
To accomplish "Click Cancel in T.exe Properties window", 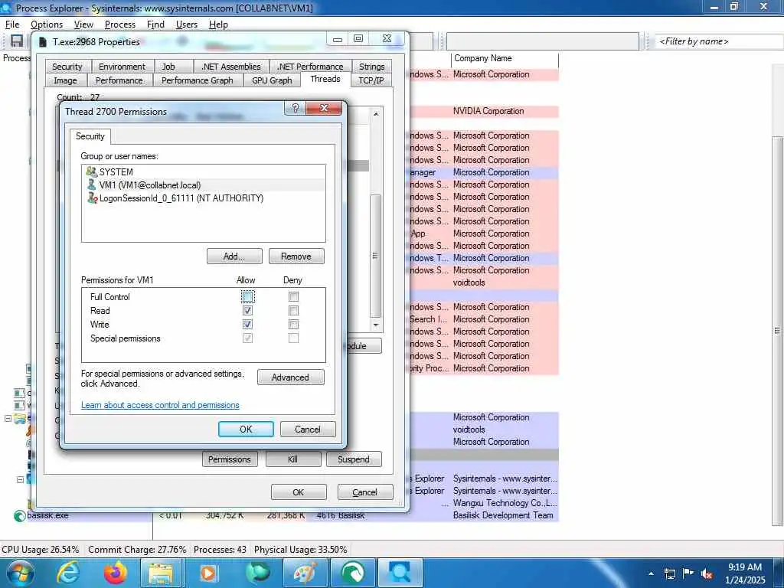I will pos(364,492).
